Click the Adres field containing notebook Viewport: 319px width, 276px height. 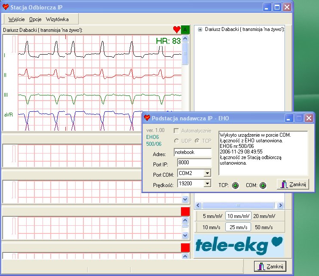pyautogui.click(x=193, y=152)
